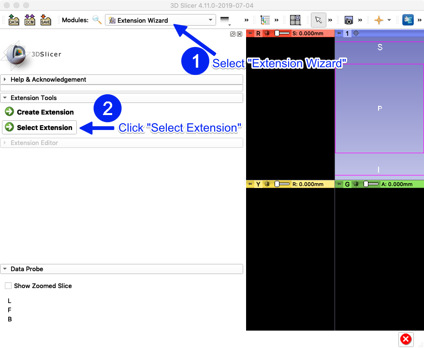
Task: Open the Extension Wizard modules dropdown
Action: click(161, 20)
